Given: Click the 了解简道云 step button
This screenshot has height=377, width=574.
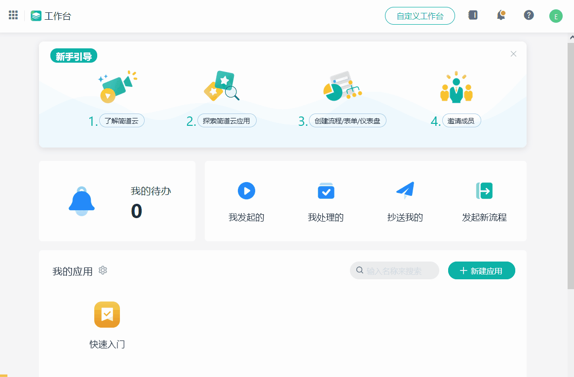Looking at the screenshot, I should pyautogui.click(x=122, y=121).
